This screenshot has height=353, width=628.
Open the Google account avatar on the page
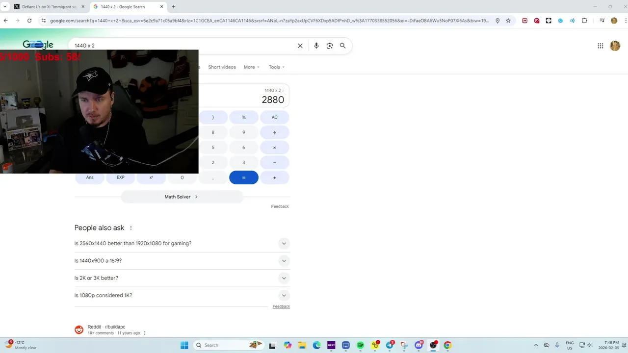click(x=615, y=46)
